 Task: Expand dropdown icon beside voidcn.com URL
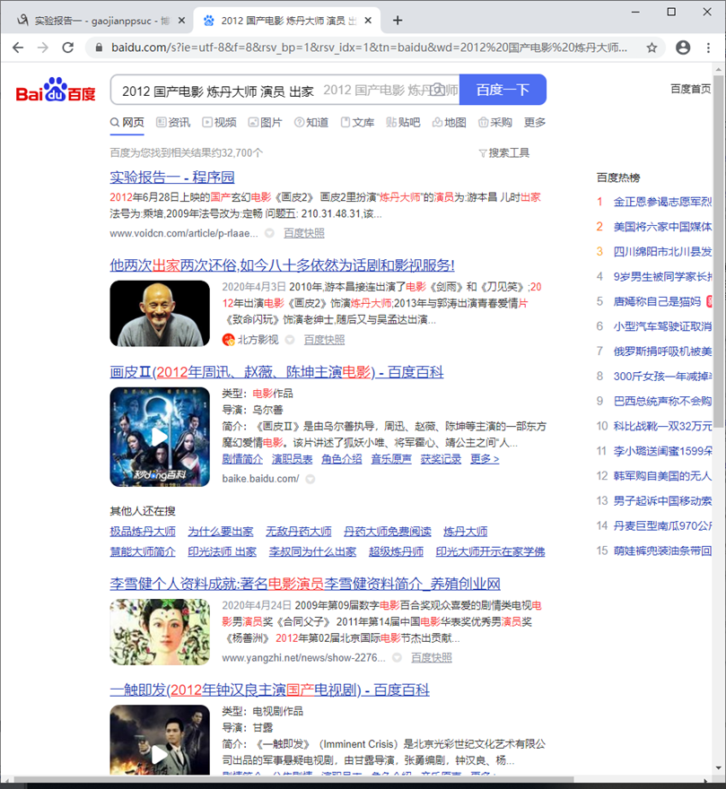pyautogui.click(x=269, y=233)
